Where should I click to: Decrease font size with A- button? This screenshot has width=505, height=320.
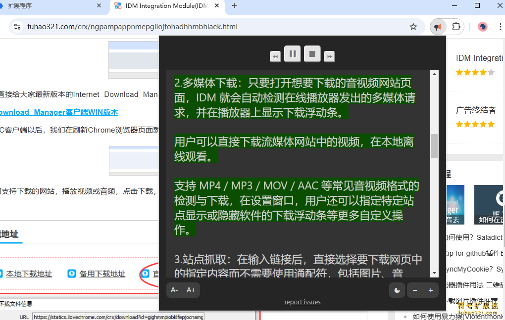[174, 290]
